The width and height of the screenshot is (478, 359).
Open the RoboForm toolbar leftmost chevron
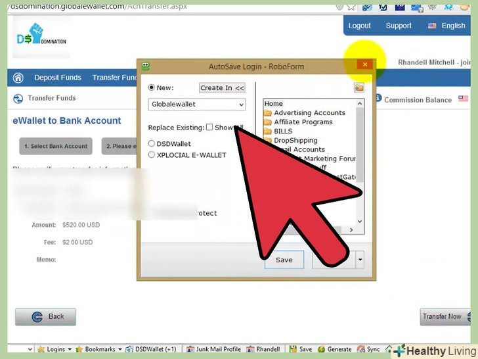pos(30,349)
